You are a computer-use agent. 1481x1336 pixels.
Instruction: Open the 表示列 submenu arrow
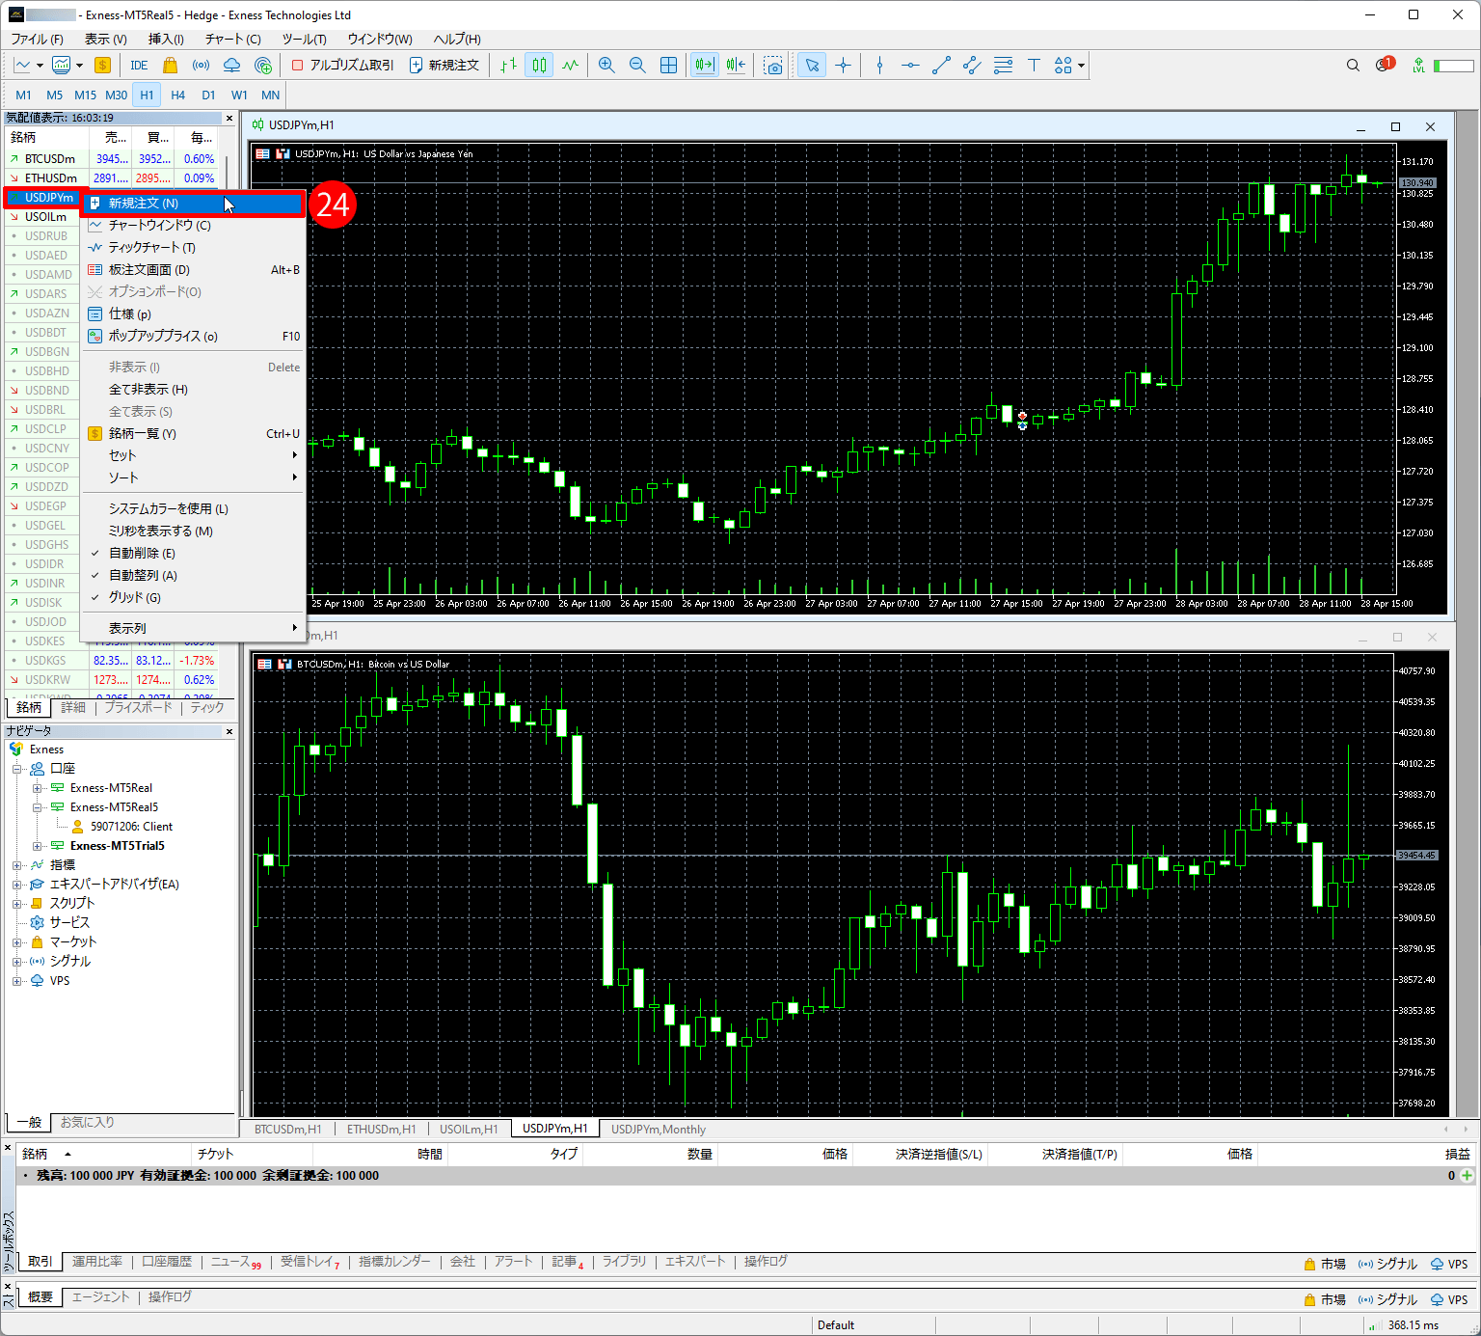coord(294,628)
